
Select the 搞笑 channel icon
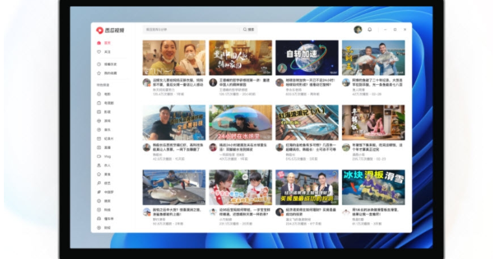[x=99, y=201]
